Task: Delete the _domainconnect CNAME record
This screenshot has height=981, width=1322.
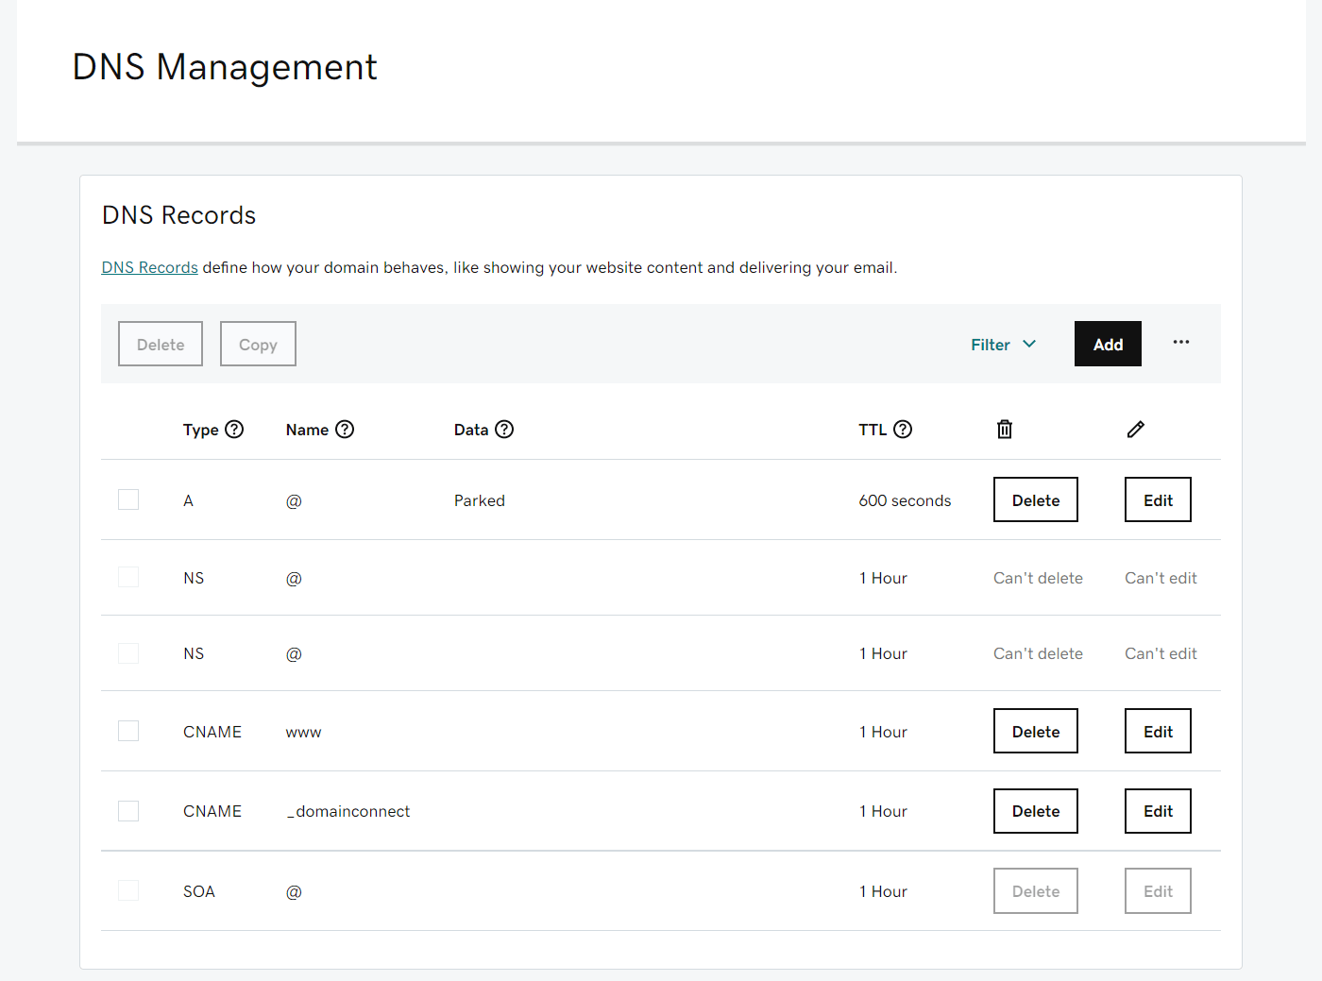Action: 1035,811
